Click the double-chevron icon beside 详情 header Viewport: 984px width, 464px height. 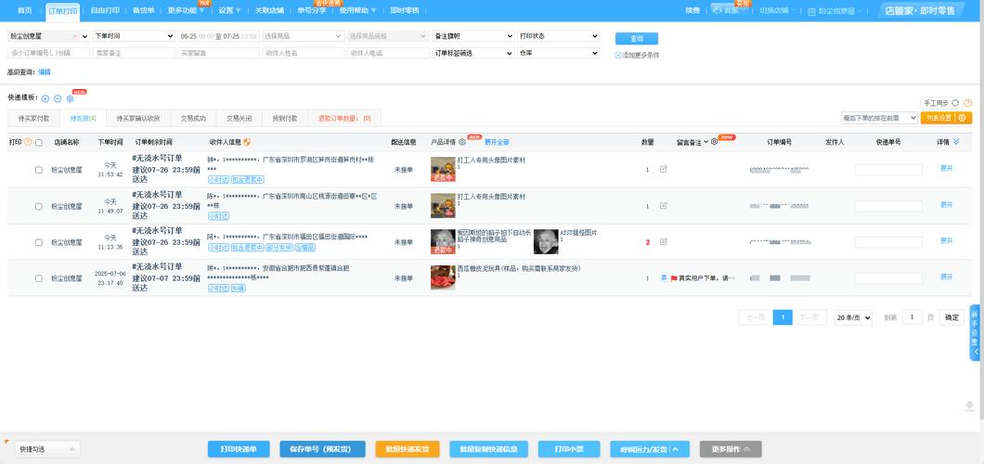(x=956, y=142)
